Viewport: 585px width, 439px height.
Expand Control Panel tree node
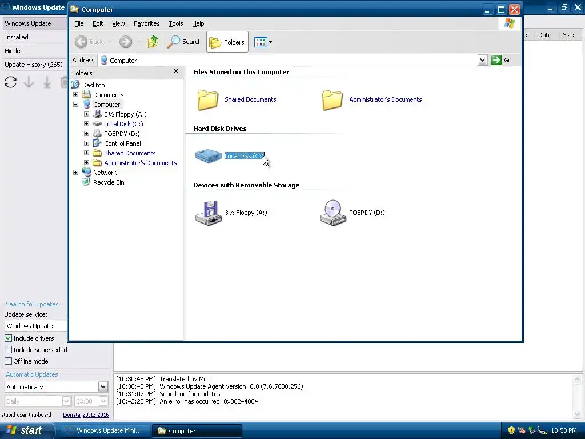(87, 143)
